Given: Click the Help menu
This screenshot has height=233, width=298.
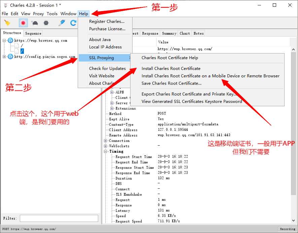Looking at the screenshot, I should (x=83, y=13).
